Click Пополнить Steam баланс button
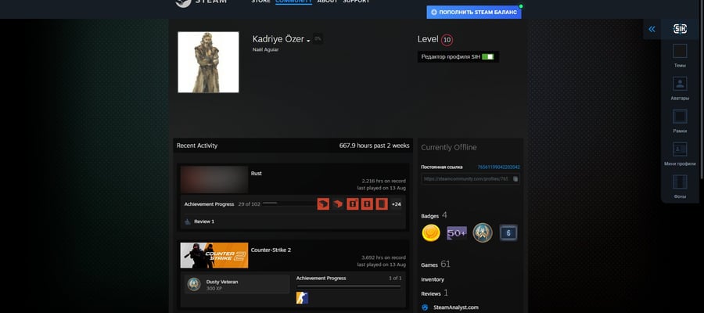 coord(474,12)
